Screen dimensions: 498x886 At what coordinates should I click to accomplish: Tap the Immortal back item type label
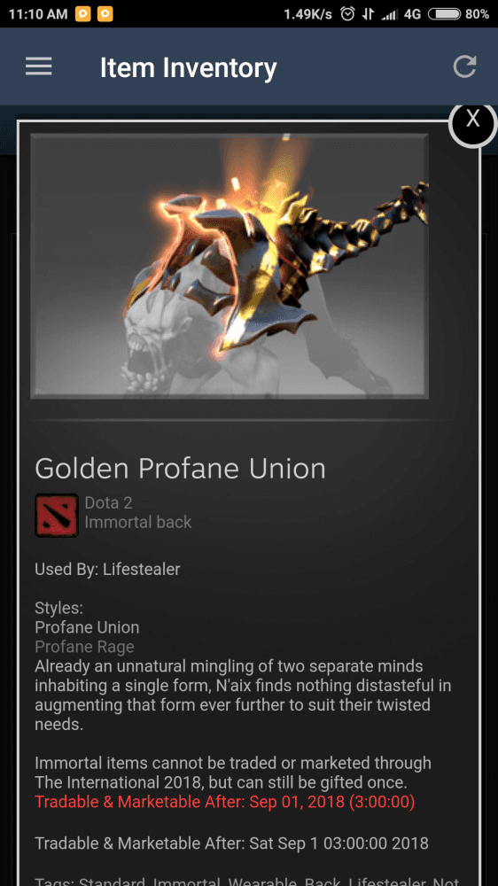(x=138, y=522)
